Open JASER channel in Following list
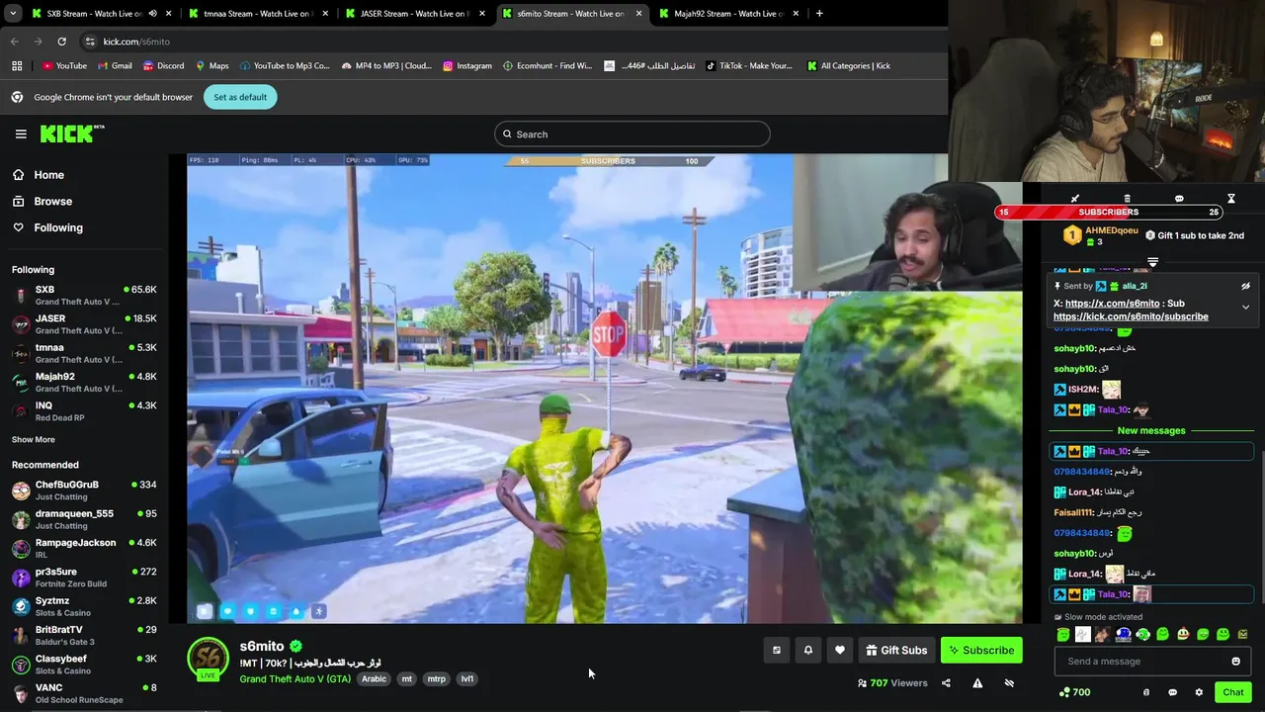This screenshot has width=1265, height=712. click(84, 324)
